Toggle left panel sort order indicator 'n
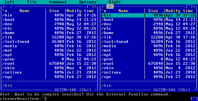The height and width of the screenshot is (101, 198). (x=5, y=11)
